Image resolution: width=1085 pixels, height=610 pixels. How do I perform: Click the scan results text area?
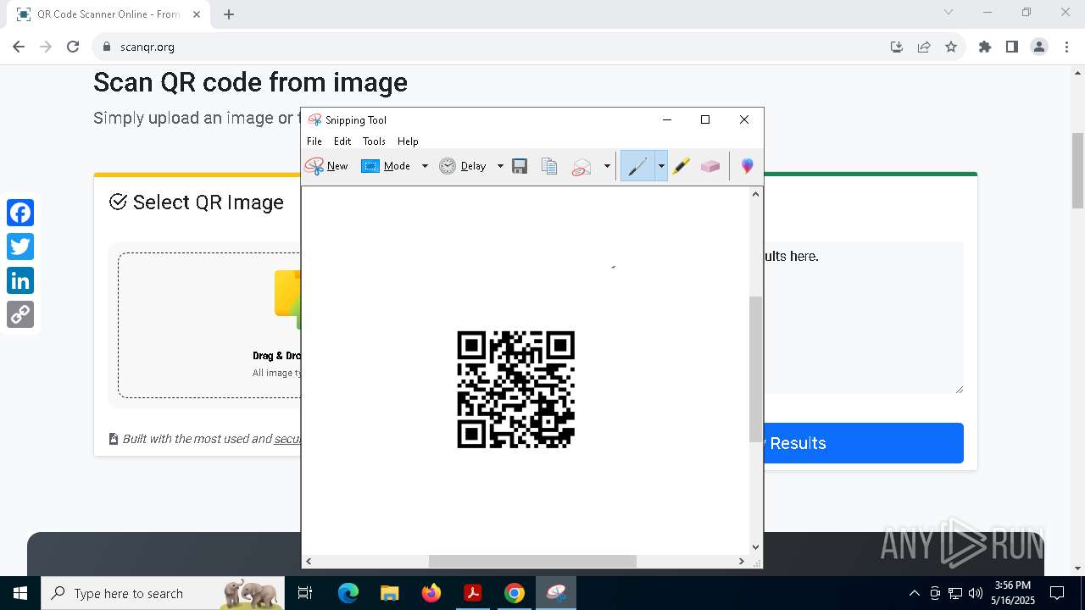(x=863, y=318)
